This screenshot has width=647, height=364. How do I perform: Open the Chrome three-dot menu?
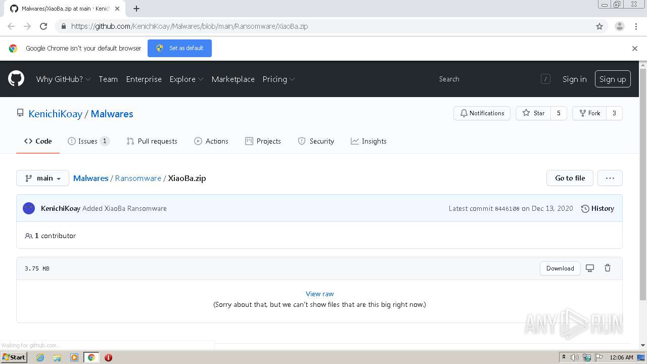pyautogui.click(x=636, y=26)
